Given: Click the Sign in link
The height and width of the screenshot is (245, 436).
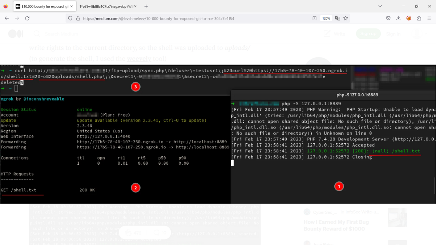Looking at the screenshot, I should click(393, 34).
